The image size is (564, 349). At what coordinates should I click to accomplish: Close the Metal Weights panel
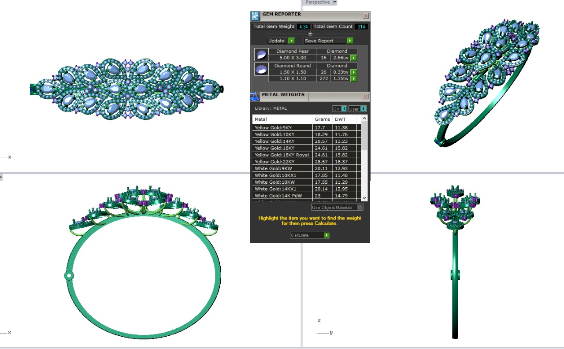(x=366, y=97)
